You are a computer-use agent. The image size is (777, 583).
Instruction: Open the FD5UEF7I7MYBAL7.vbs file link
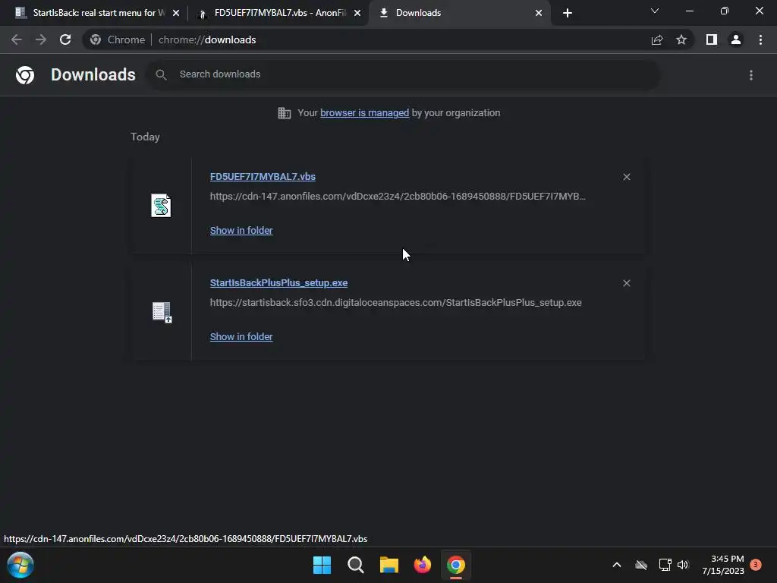tap(263, 177)
